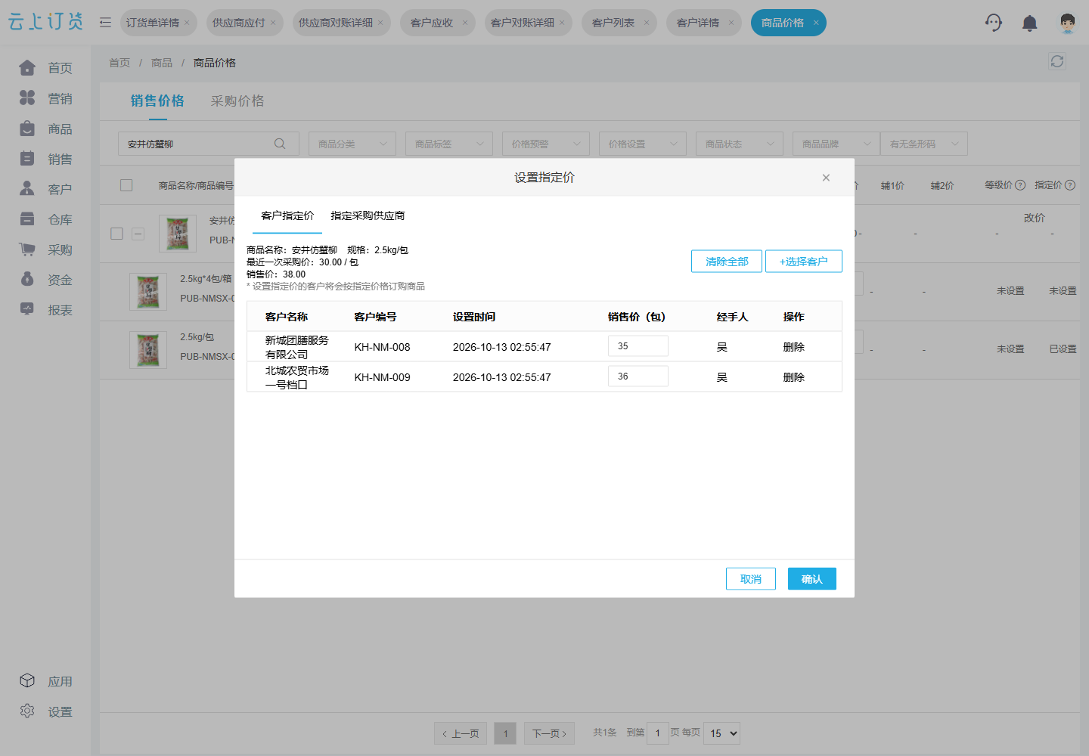Collapse the 安井仿蟹柳 row minus expander
Screen dimensions: 1089x756
pyautogui.click(x=138, y=234)
